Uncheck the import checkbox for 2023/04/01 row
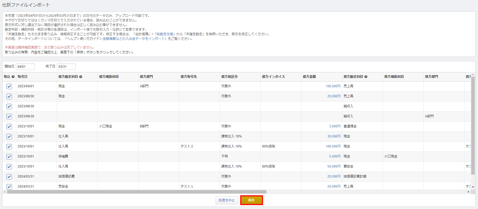Image resolution: width=478 pixels, height=209 pixels. [9, 86]
